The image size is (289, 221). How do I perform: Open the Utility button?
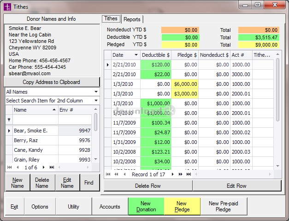coord(74,207)
